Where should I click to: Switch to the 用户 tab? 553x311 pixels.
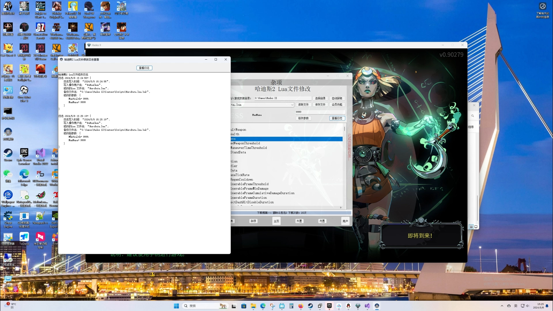pyautogui.click(x=345, y=221)
